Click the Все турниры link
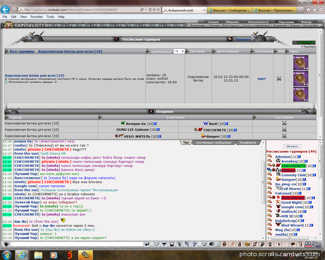 [x=22, y=51]
